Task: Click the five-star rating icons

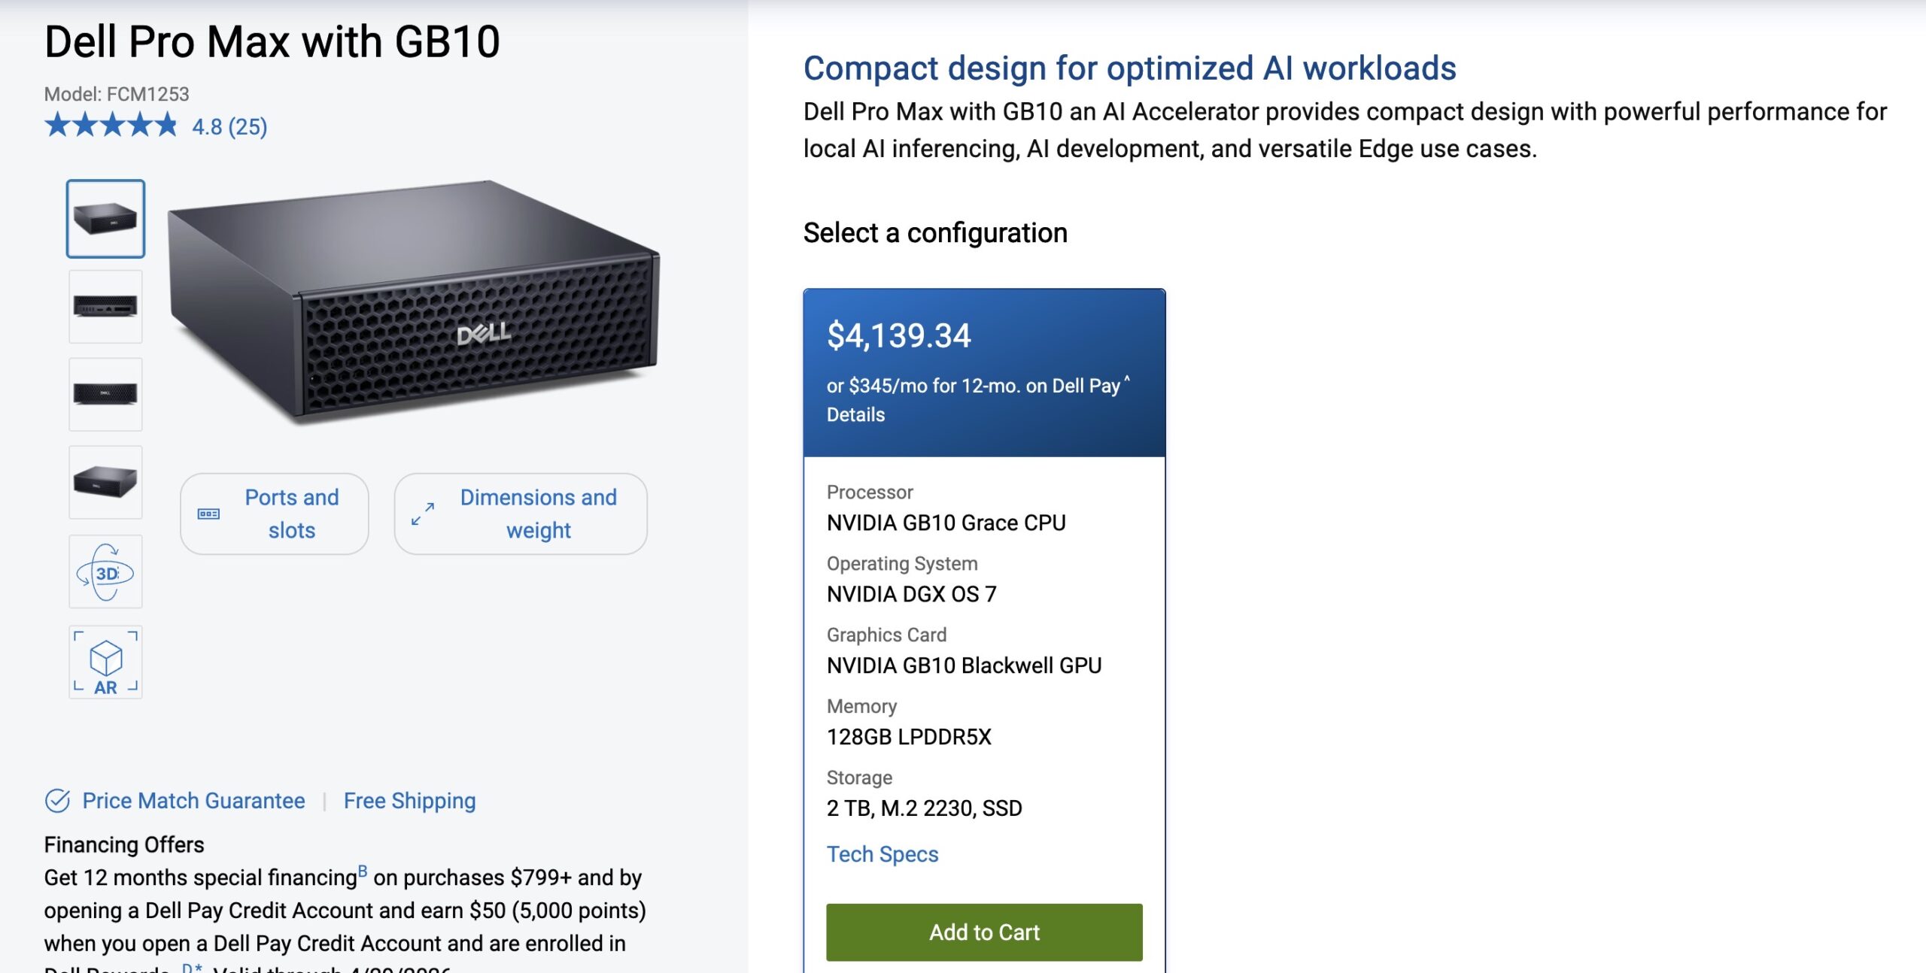Action: (111, 126)
